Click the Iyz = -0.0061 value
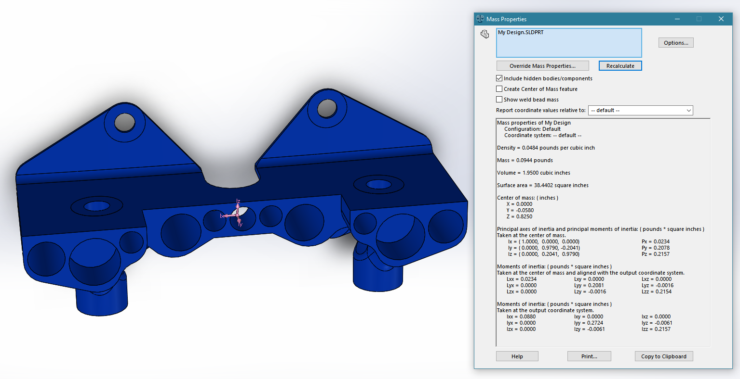This screenshot has width=740, height=379. click(x=657, y=323)
